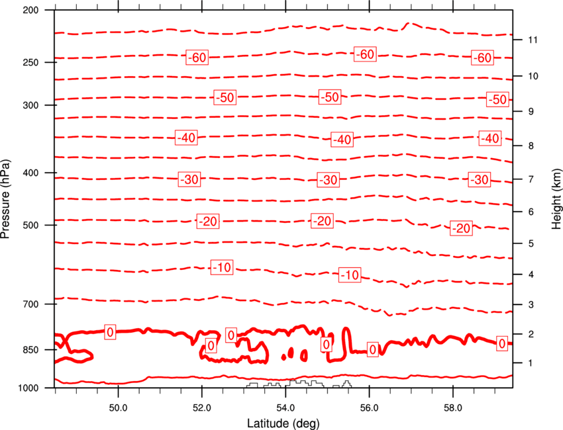Viewport: 563px width, 430px height.
Task: Pick the height-axis tick label 1
Action: click(531, 363)
